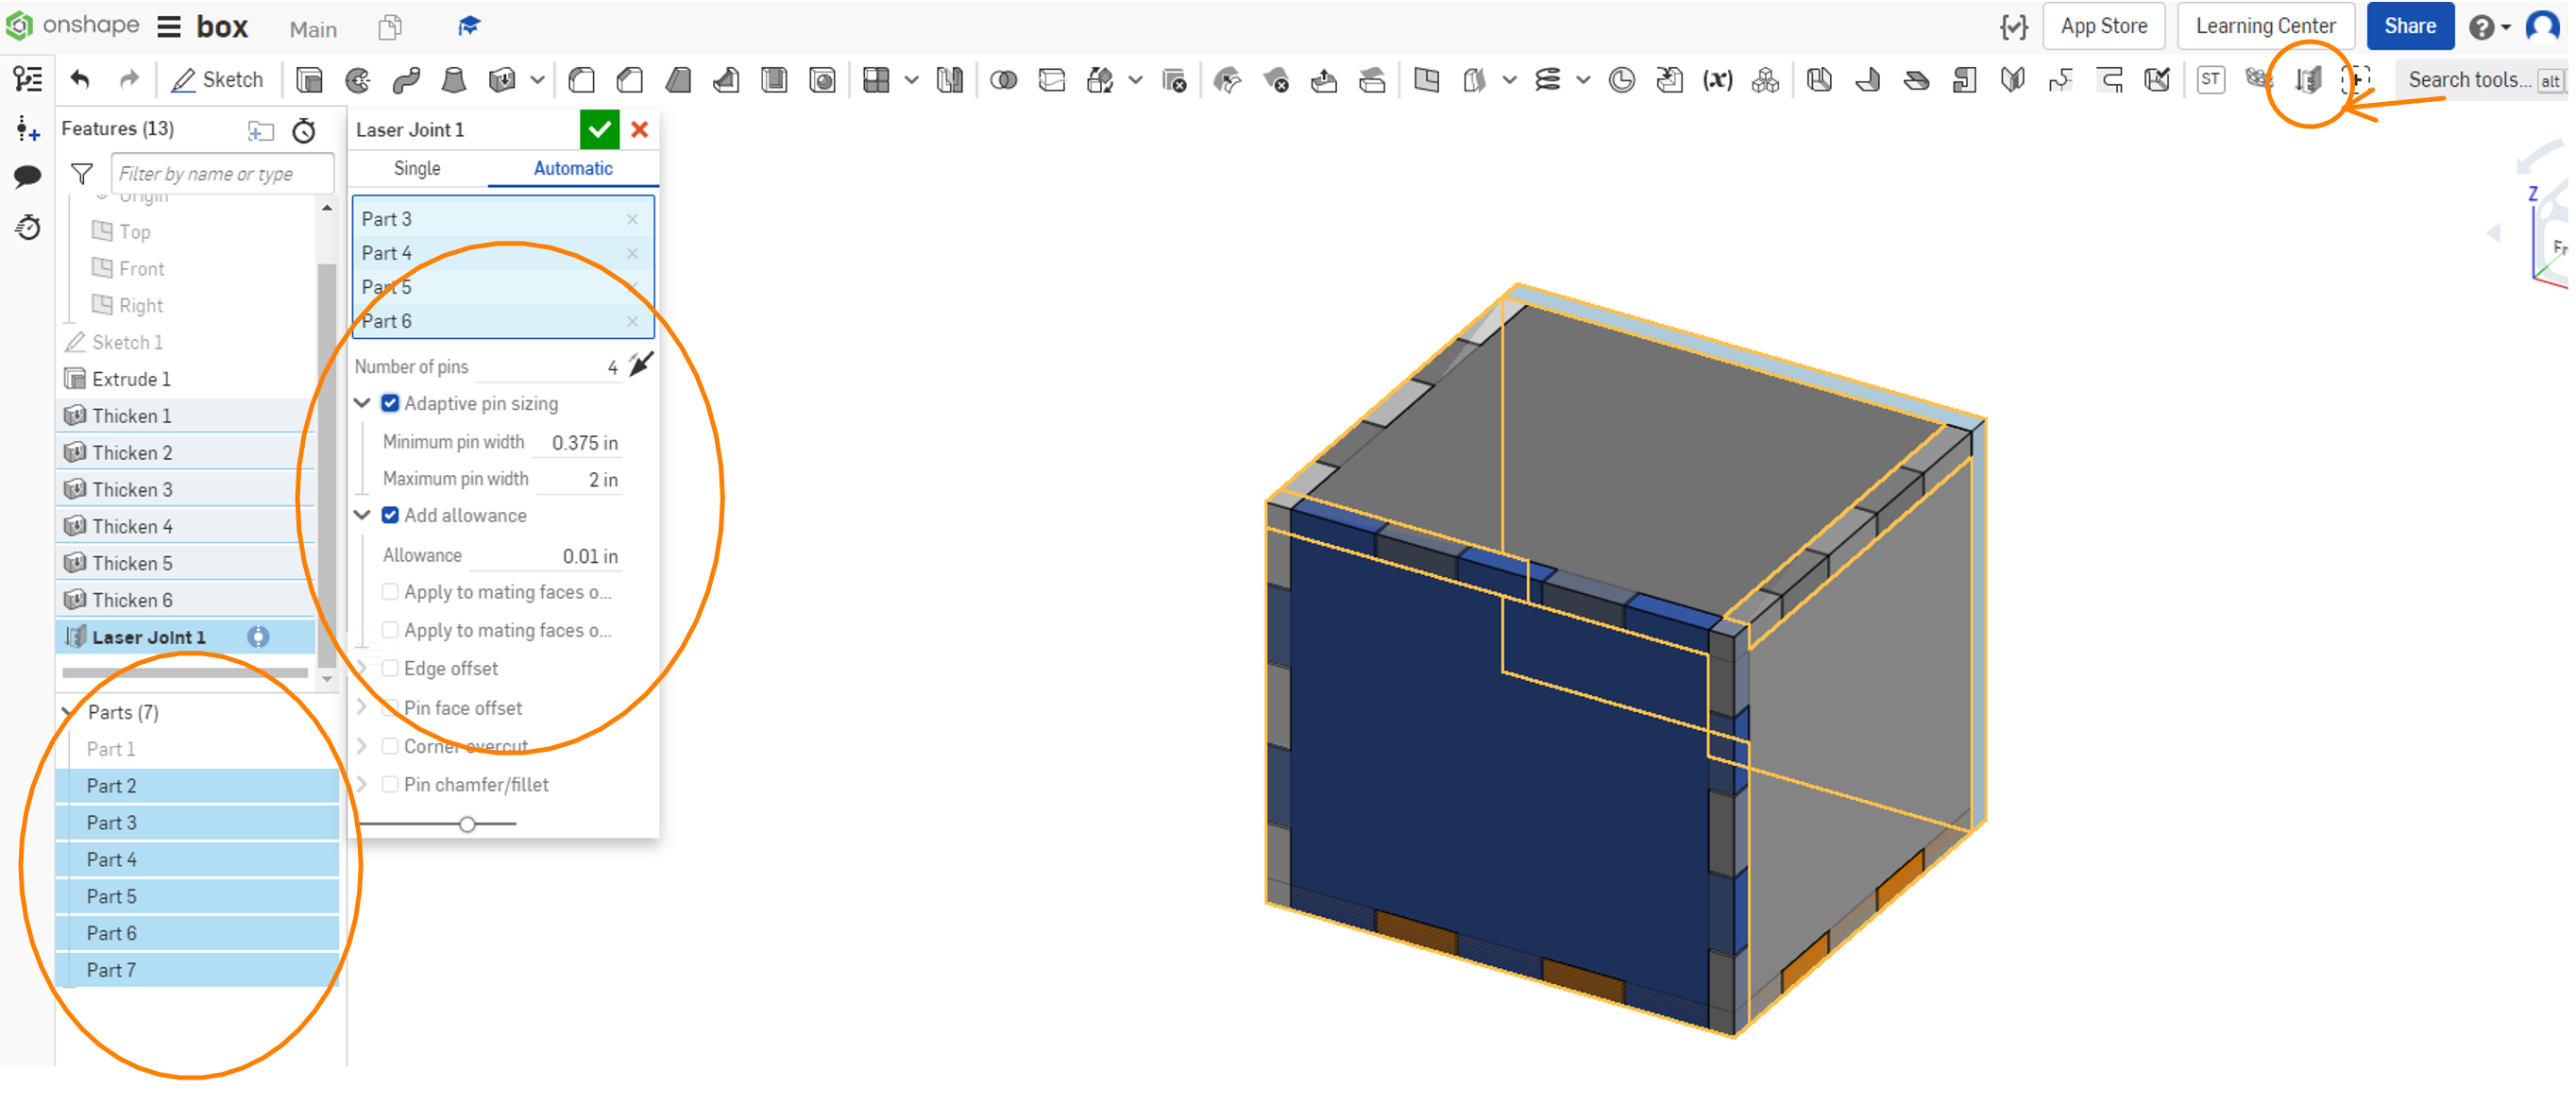This screenshot has height=1104, width=2576.
Task: Toggle the Adaptive pin sizing checkbox
Action: pos(390,403)
